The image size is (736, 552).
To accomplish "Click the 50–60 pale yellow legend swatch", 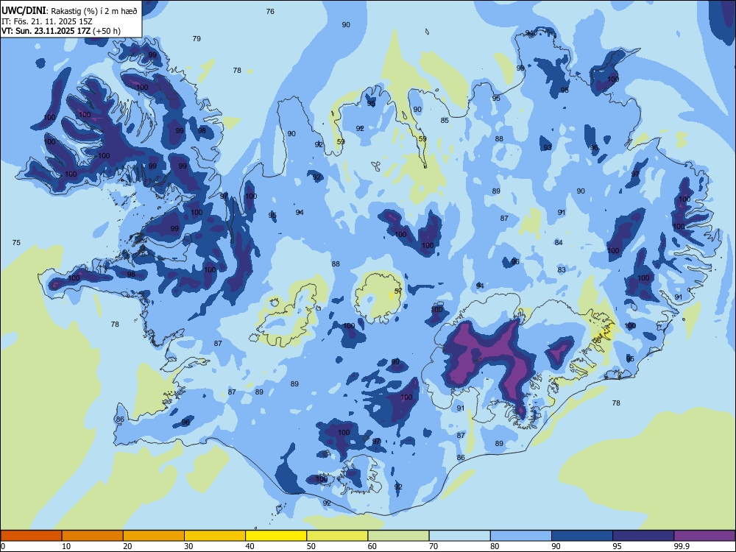I will point(337,536).
